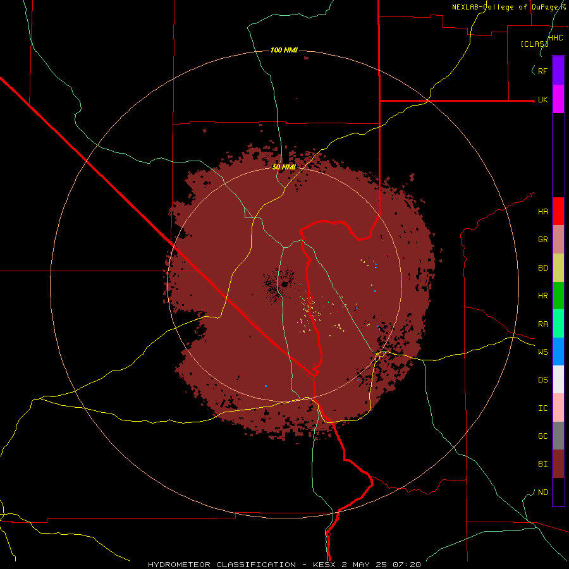This screenshot has height=569, width=569.
Task: Click the '50 NMI' range ring label
Action: (284, 167)
